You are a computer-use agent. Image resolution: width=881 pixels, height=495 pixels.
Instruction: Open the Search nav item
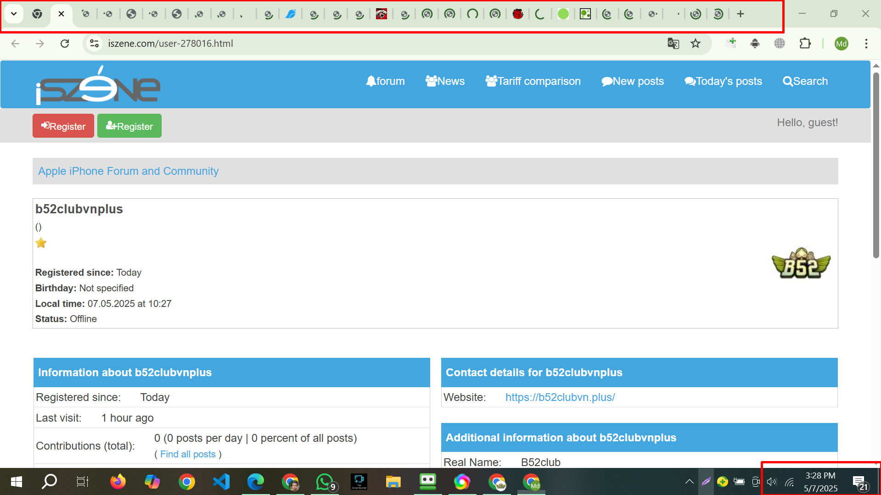coord(805,81)
